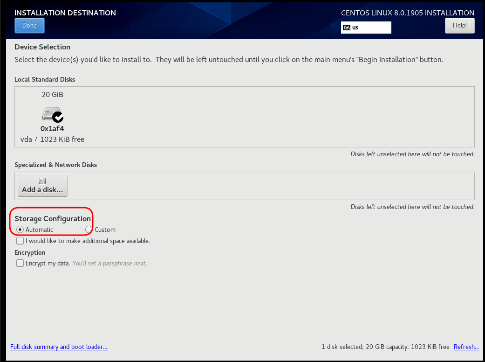
Task: Return via the INSTALLATION DESTINATION header
Action: 65,13
